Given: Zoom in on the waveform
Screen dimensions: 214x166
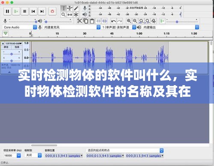Looking at the screenshot, I should (x=129, y=21).
